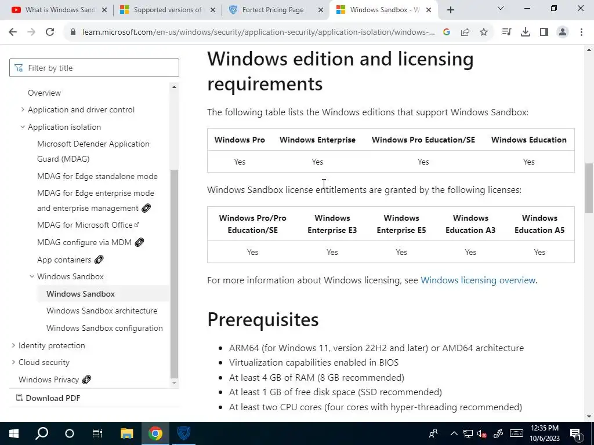Close the Fortect Pricing Page tab
This screenshot has width=594, height=445.
(321, 10)
